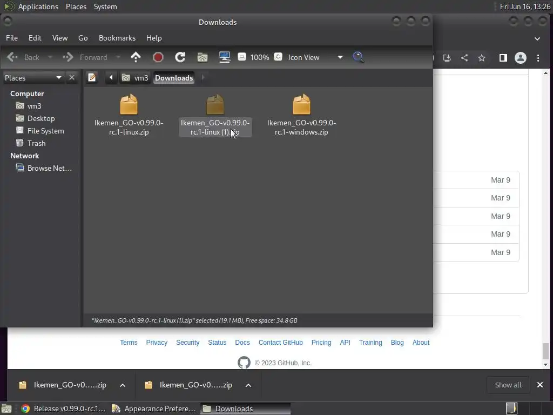Click the 100% zoom level button
553x415 pixels.
click(x=260, y=57)
